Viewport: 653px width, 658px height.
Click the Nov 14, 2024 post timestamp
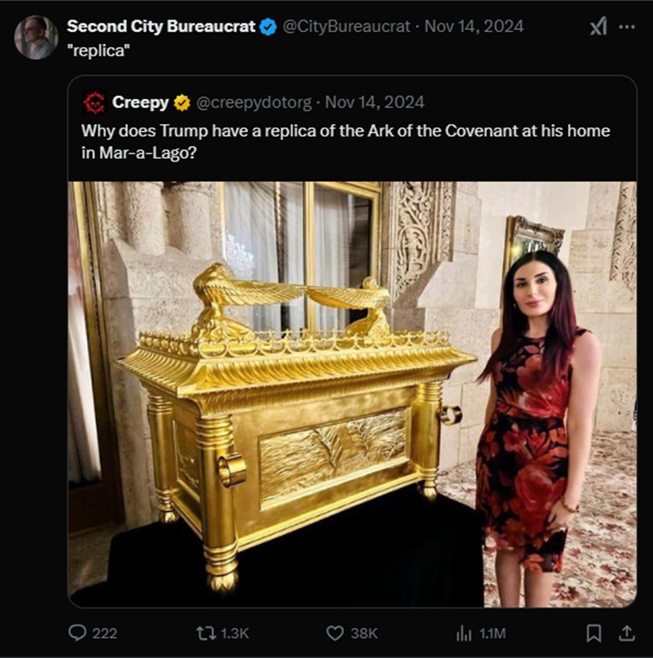(474, 27)
